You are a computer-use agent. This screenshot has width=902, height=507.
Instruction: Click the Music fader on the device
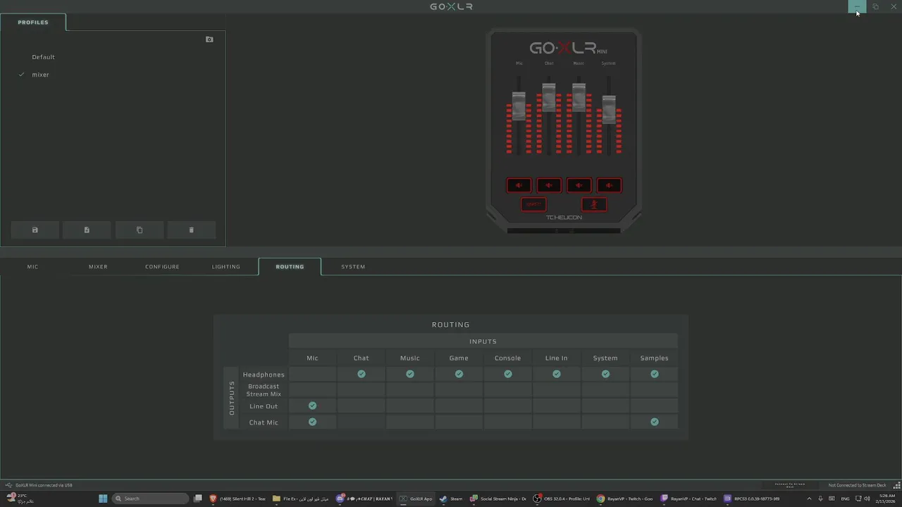579,97
